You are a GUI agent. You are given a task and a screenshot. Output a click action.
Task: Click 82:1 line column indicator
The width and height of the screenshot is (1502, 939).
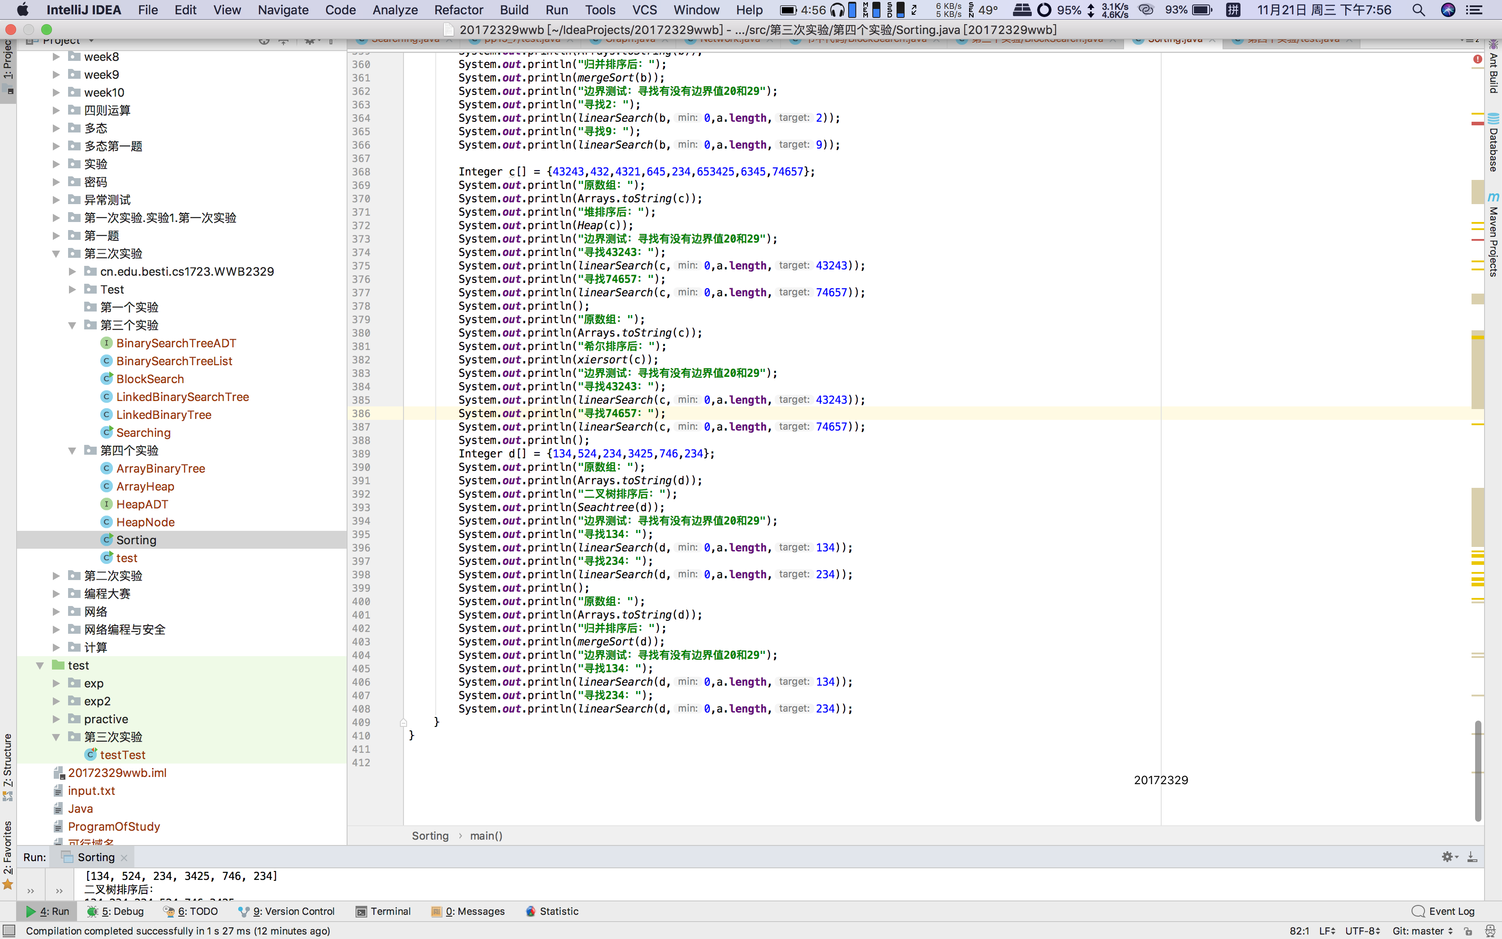pyautogui.click(x=1299, y=930)
